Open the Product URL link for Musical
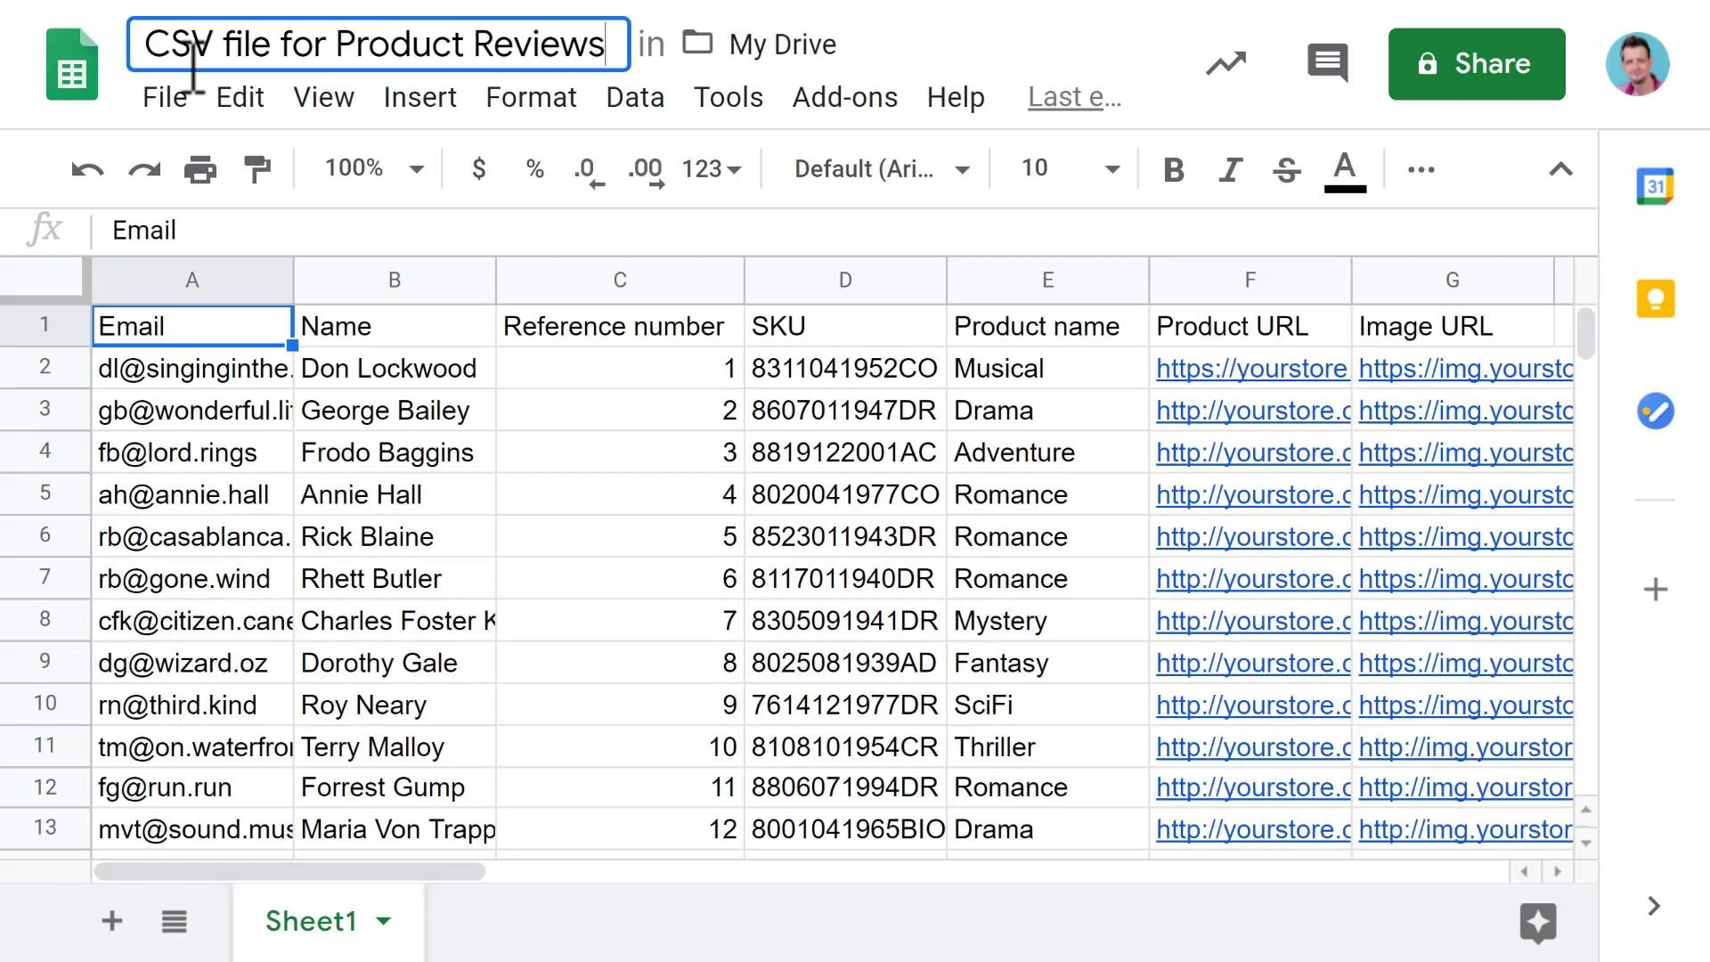Viewport: 1710px width, 962px height. [1250, 369]
